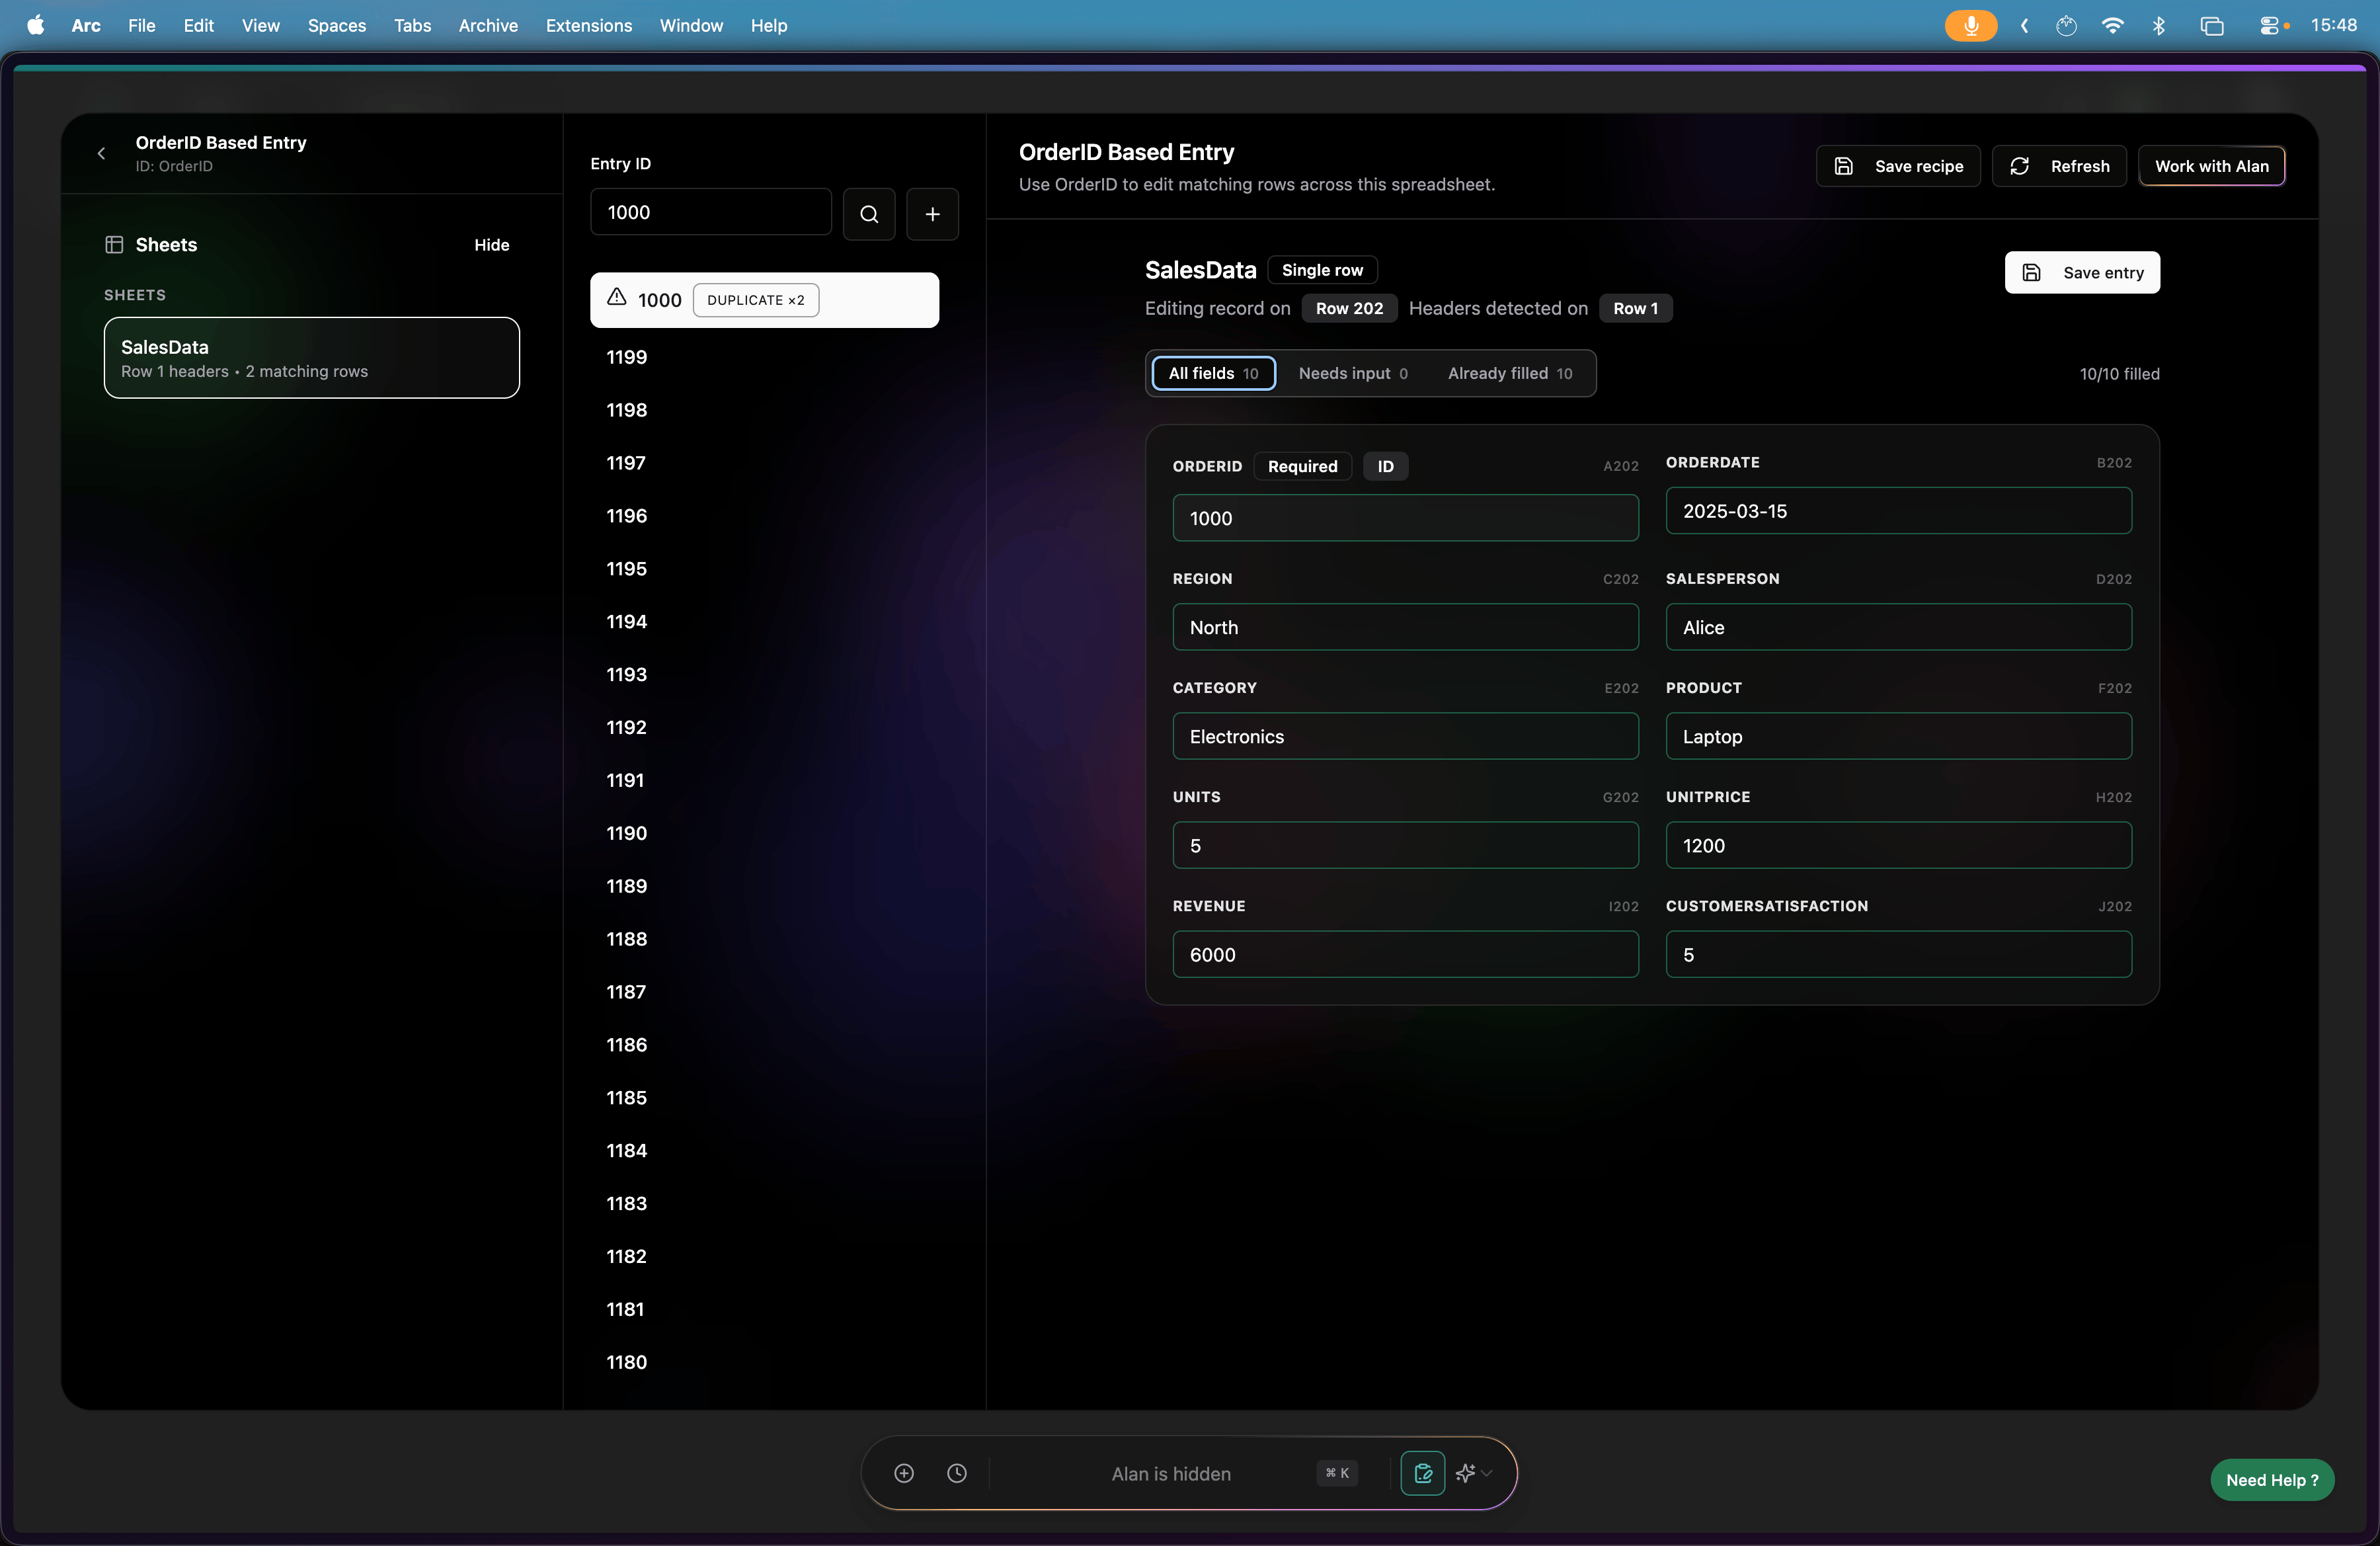This screenshot has height=1546, width=2380.
Task: Select entry 1186 in the list
Action: point(764,1045)
